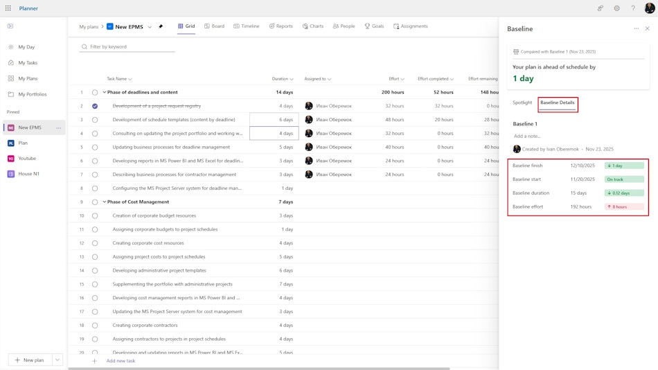
Task: Click Planner app title
Action: (28, 8)
